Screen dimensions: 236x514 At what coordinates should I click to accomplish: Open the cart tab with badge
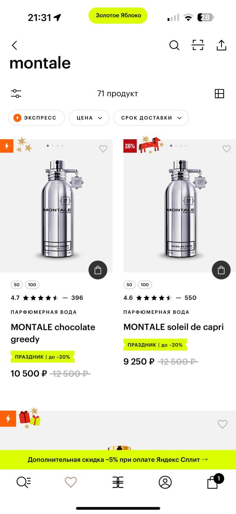click(213, 482)
